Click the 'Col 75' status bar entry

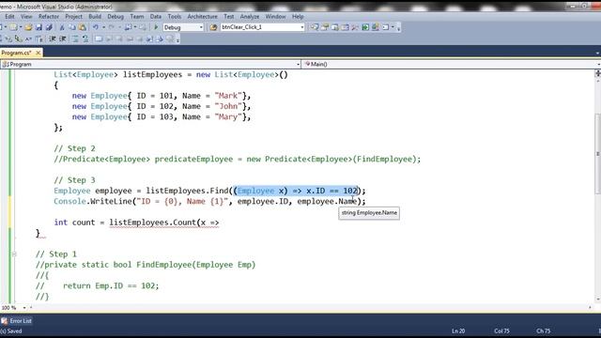(501, 331)
